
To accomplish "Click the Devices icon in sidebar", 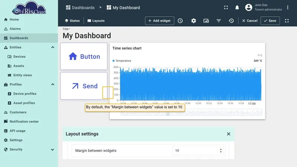I will click(9, 57).
